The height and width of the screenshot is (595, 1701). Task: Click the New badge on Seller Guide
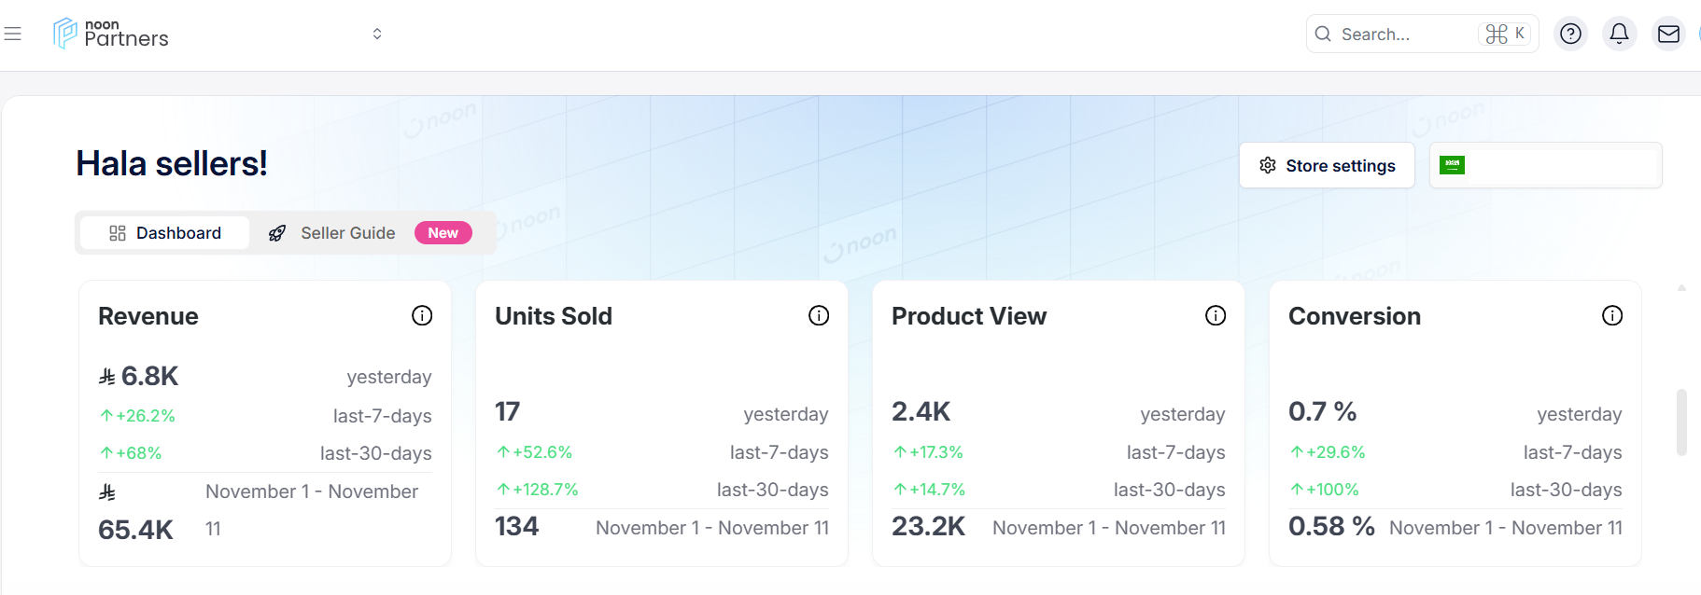pos(443,233)
